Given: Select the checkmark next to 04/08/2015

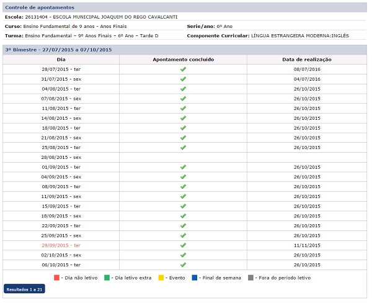Looking at the screenshot, I should coord(183,89).
